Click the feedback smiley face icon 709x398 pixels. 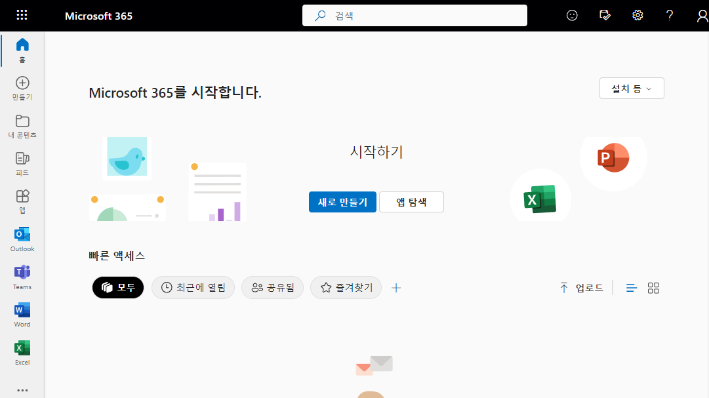572,15
